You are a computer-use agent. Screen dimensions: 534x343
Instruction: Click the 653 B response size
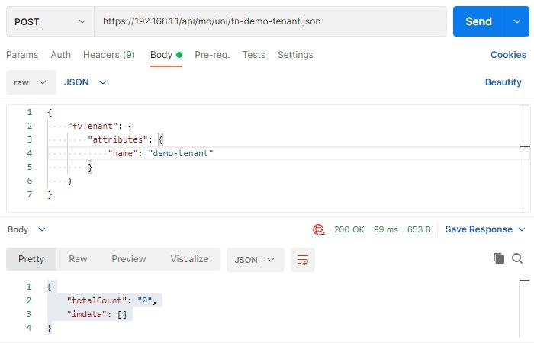coord(419,229)
